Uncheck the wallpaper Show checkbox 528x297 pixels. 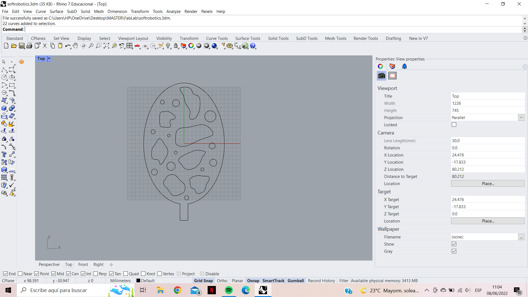pos(454,244)
